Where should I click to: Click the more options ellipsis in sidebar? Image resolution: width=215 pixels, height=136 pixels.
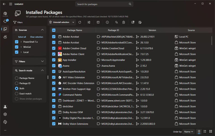(x=5, y=130)
